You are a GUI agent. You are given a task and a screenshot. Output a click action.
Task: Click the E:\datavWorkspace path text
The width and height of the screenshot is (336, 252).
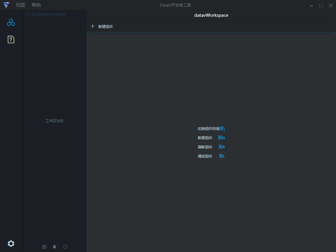coord(49,14)
